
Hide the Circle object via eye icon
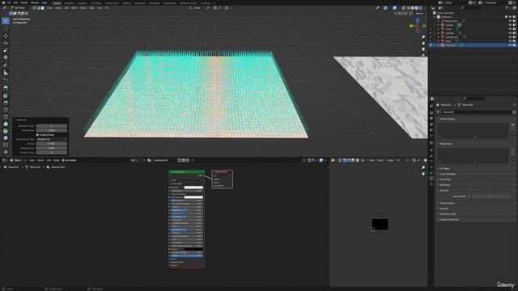[510, 29]
